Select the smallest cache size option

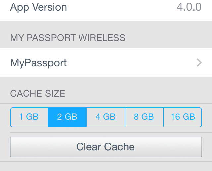29,117
